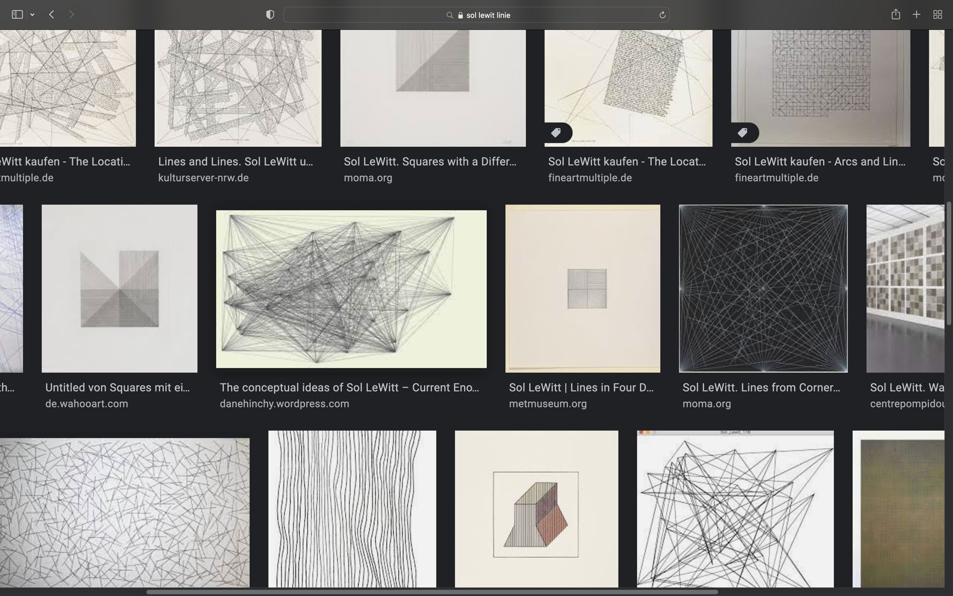Screen dimensions: 953x596
Task: Show the tab overview grid
Action: pyautogui.click(x=938, y=15)
